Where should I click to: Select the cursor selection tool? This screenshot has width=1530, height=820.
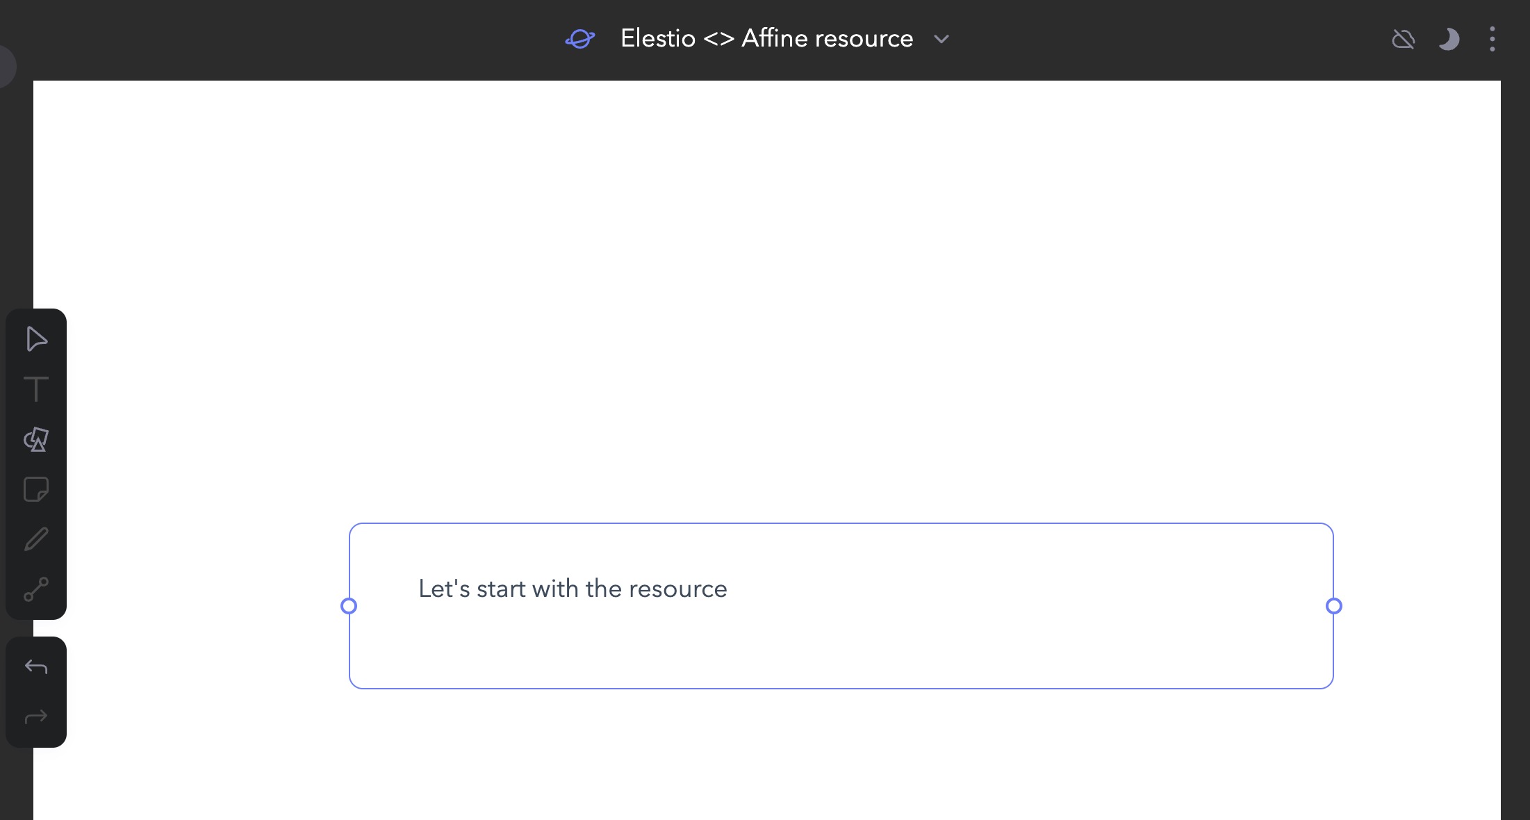pyautogui.click(x=36, y=339)
